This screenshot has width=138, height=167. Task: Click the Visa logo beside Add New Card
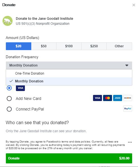click(x=97, y=98)
